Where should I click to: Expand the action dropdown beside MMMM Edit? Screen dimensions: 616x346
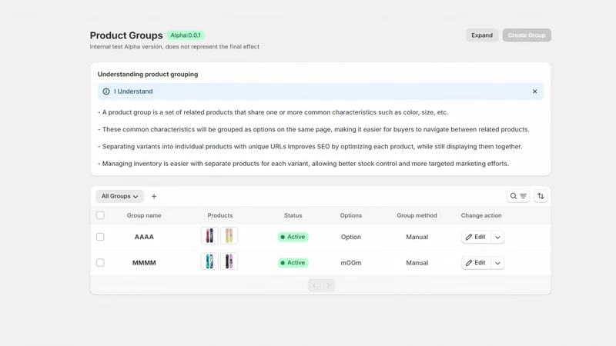click(x=497, y=263)
